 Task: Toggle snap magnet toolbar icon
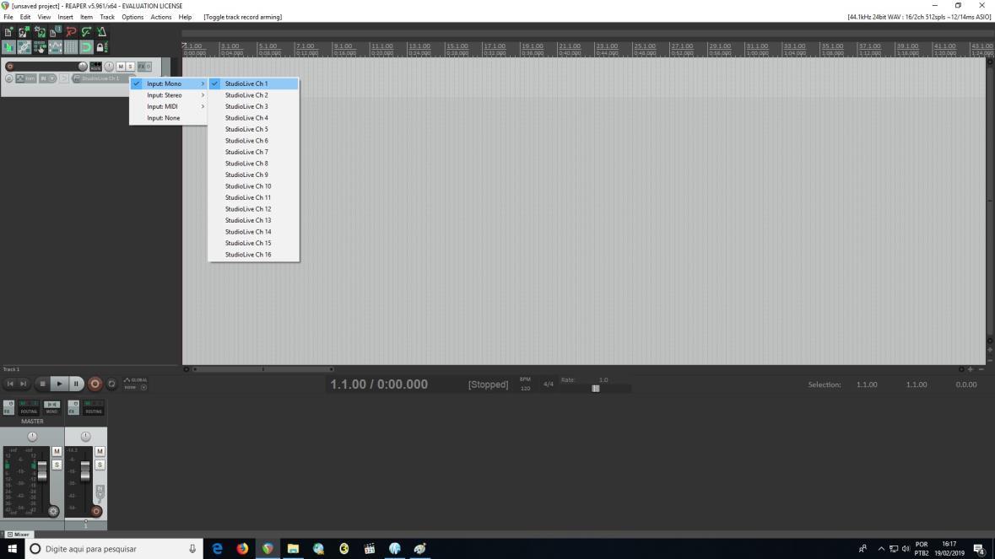pos(86,47)
